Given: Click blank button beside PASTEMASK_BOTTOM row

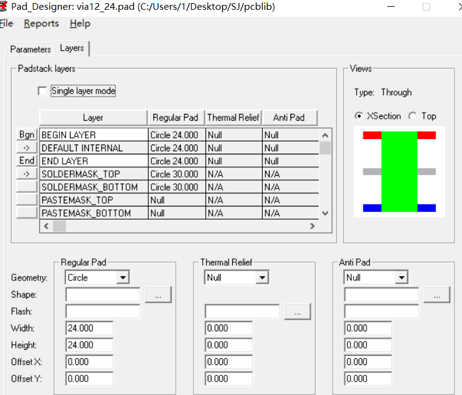Looking at the screenshot, I should click(x=27, y=213).
